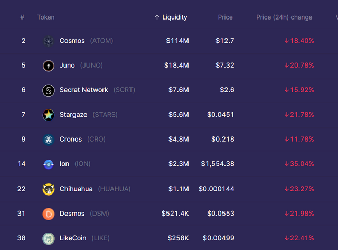Screen dimensions: 338x250
Task: Click the Secret Network logo icon
Action: click(49, 90)
